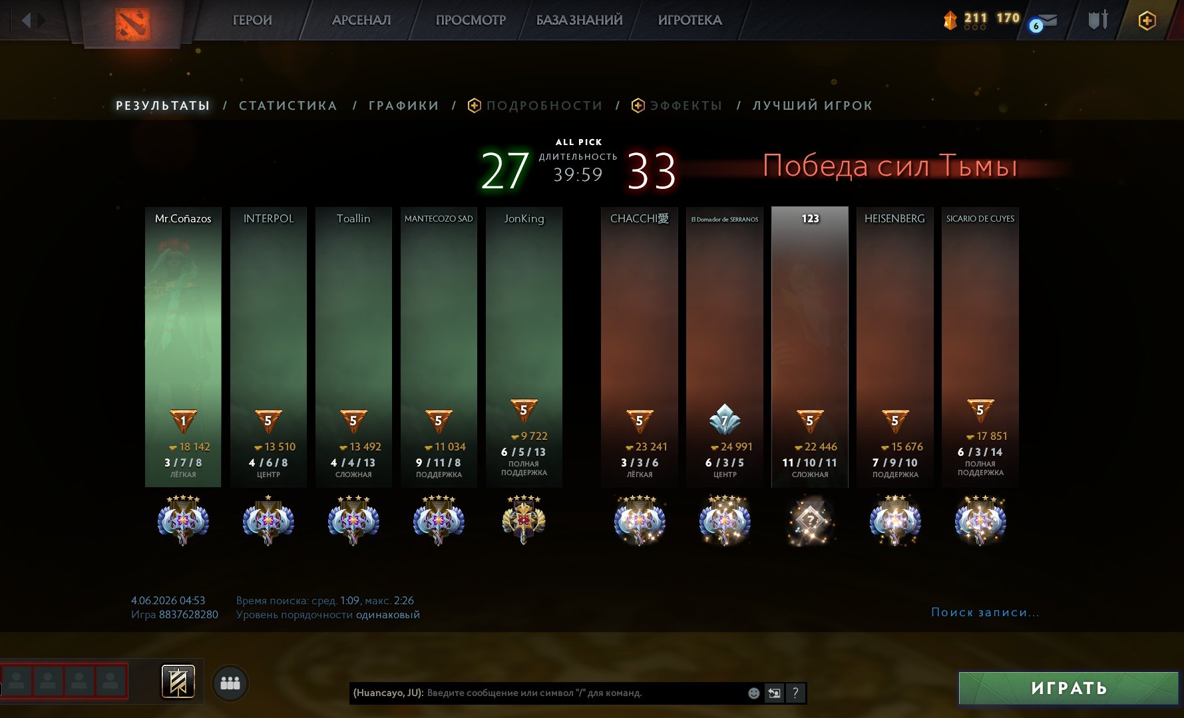The width and height of the screenshot is (1184, 718).
Task: Open the mail notifications icon with badge 6
Action: coord(1043,22)
